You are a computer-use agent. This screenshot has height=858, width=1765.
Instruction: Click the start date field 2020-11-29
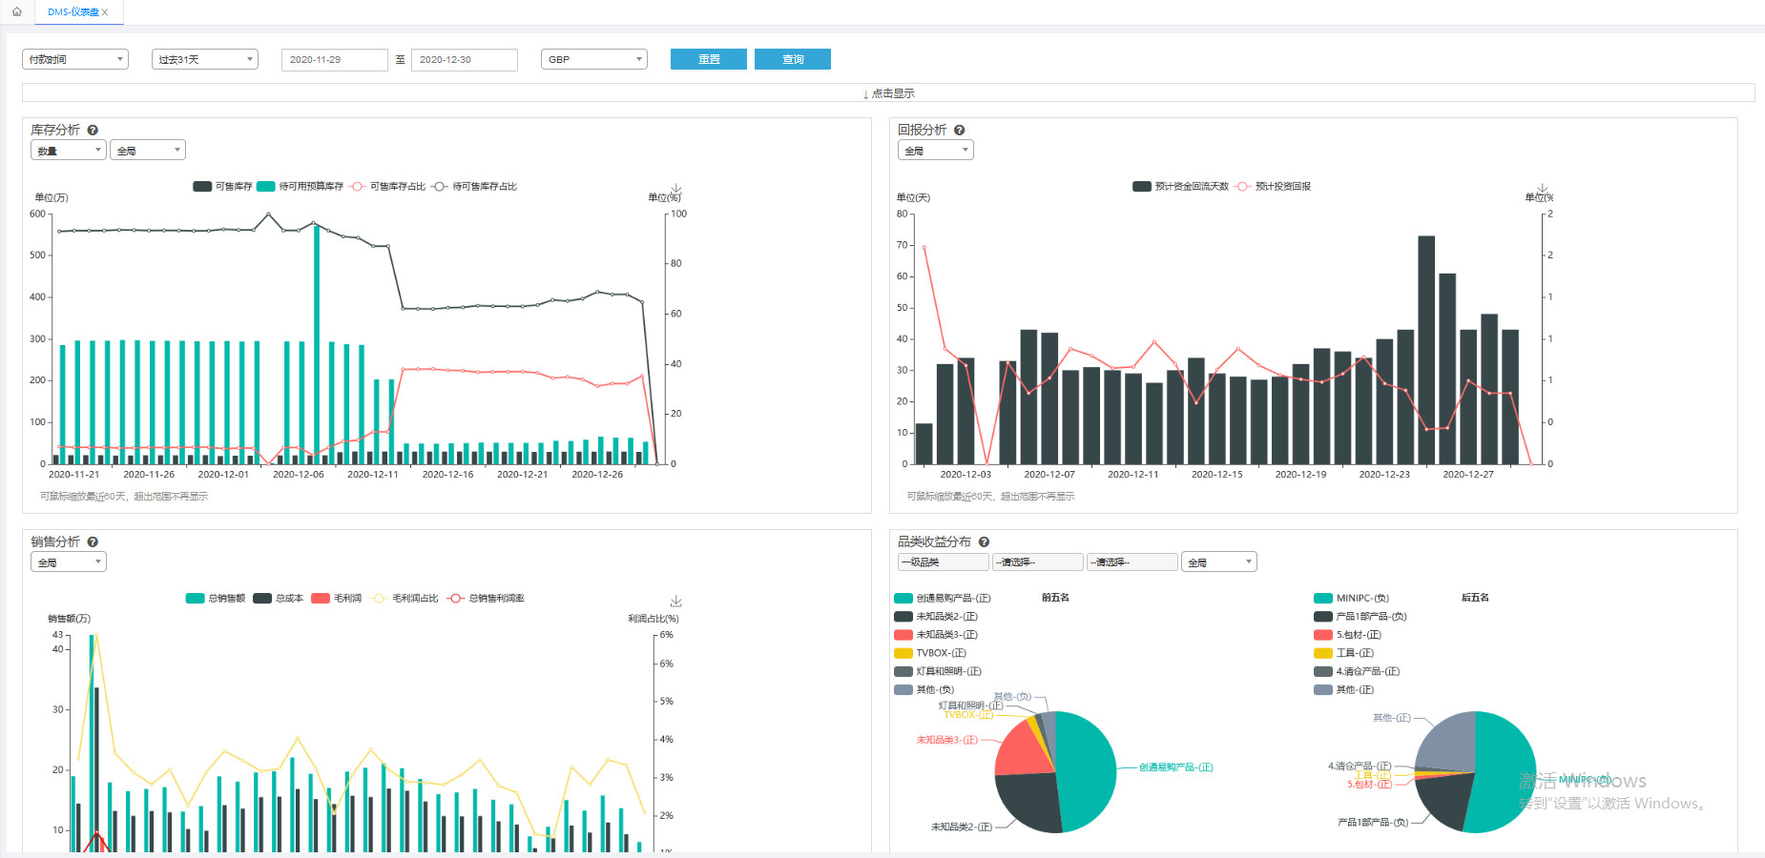[x=334, y=60]
